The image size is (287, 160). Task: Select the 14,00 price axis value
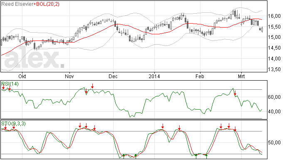274,59
